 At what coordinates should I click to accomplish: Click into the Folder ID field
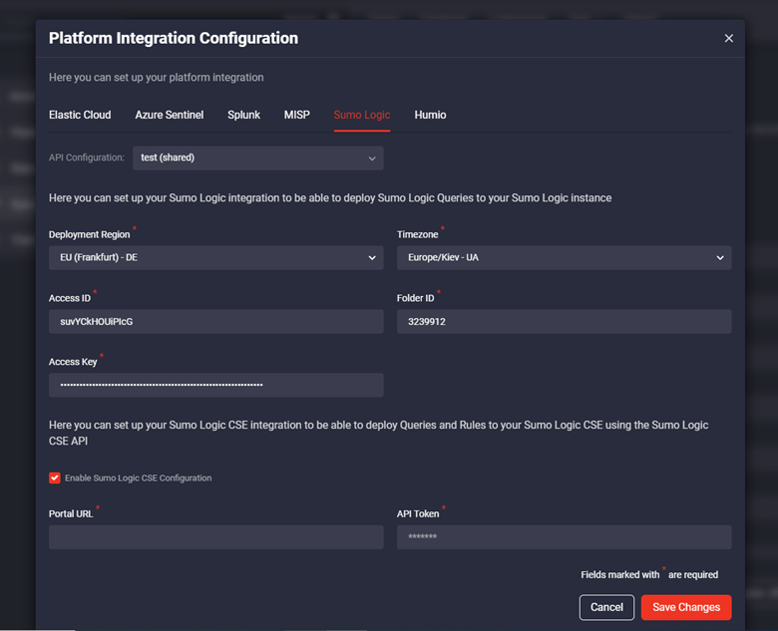[x=564, y=321]
